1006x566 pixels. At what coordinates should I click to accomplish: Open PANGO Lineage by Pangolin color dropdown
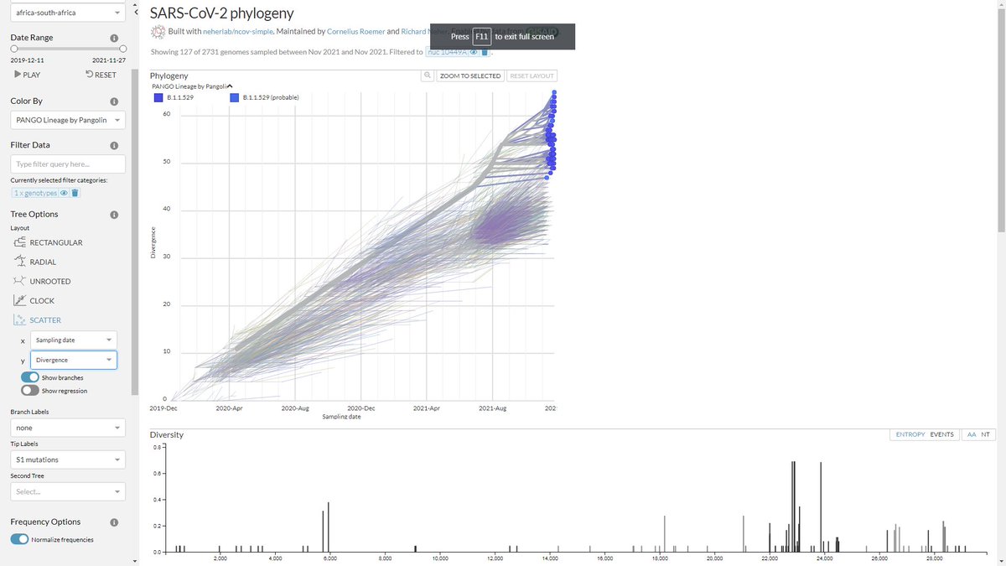pos(68,121)
